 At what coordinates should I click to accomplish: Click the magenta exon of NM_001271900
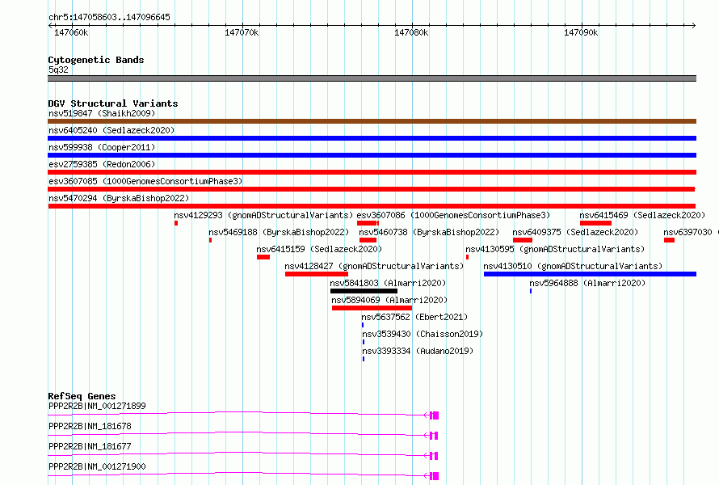click(x=435, y=476)
